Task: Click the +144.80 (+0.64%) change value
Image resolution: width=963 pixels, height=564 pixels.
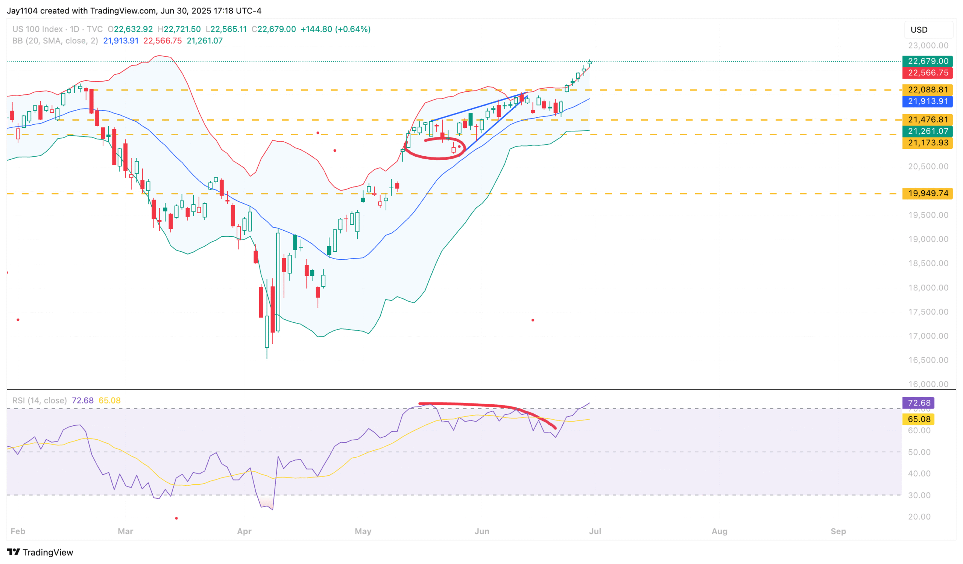Action: coord(336,29)
